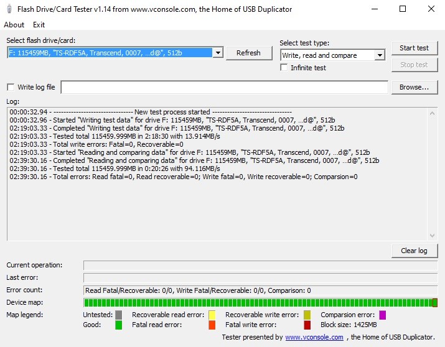Viewport: 445px width, 347px height.
Task: Click the magenta Comparsion error swatch
Action: 383,315
